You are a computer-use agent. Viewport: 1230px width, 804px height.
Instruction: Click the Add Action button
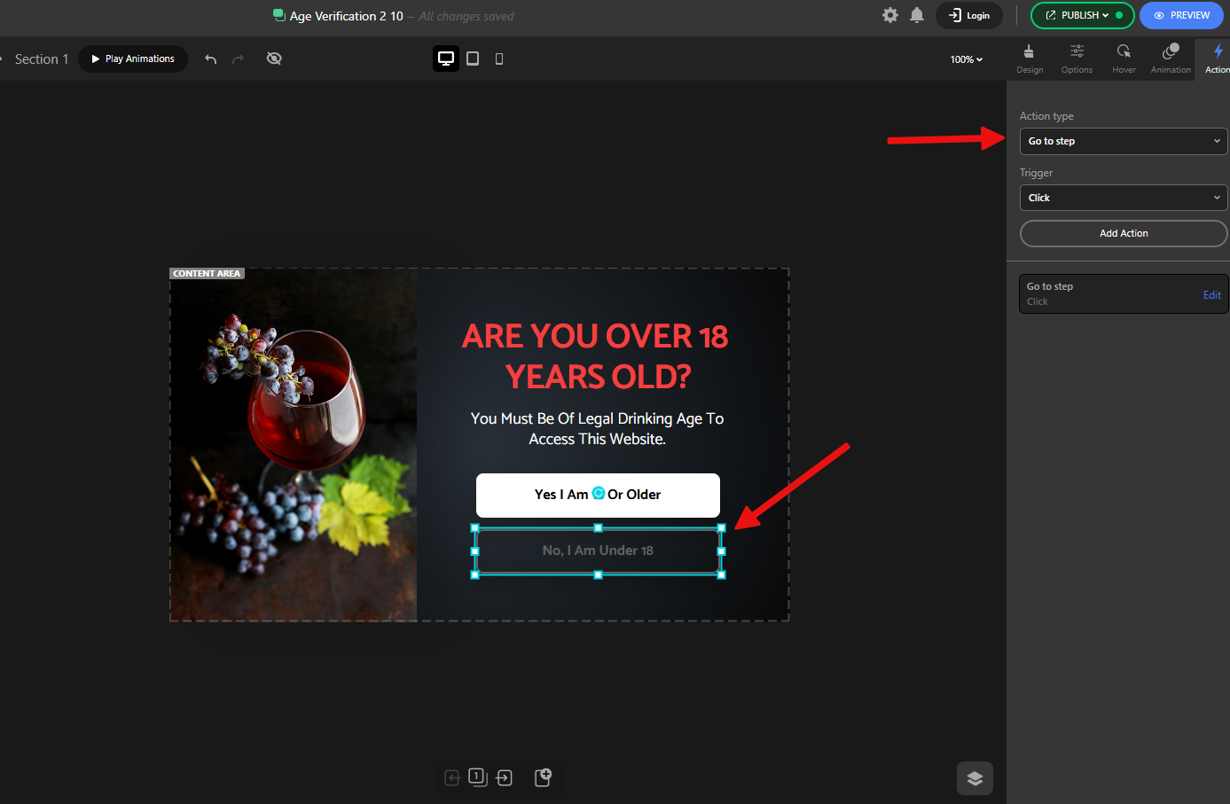point(1124,233)
